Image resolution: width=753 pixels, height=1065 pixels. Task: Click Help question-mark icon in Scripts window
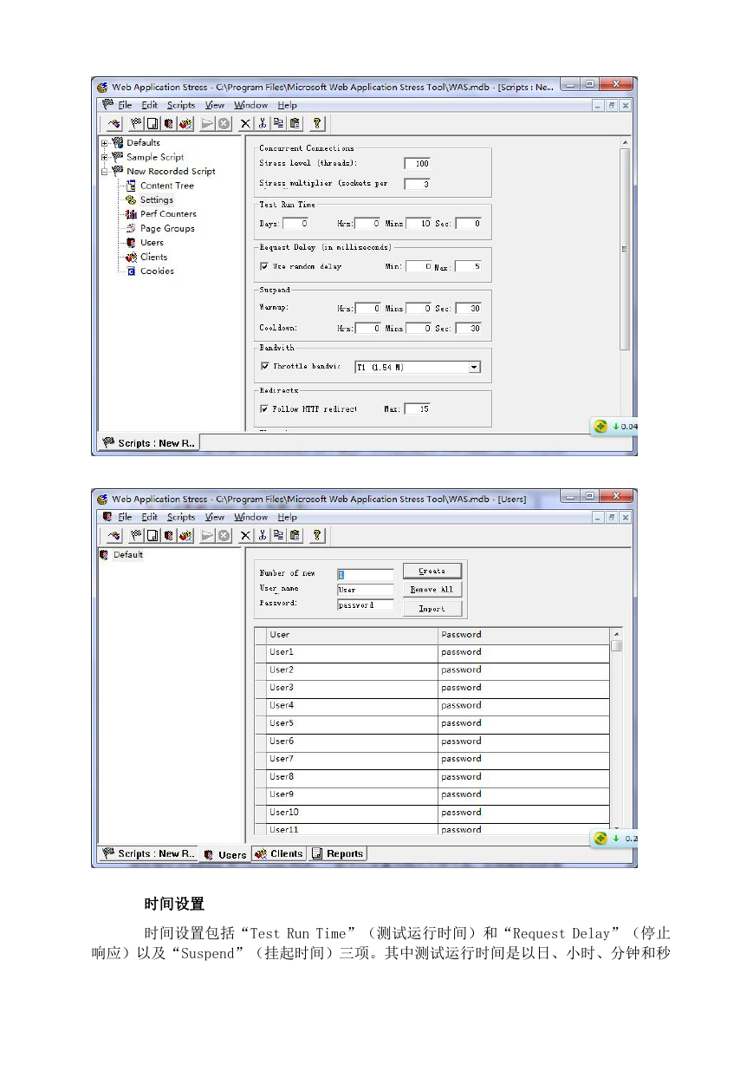click(x=317, y=123)
